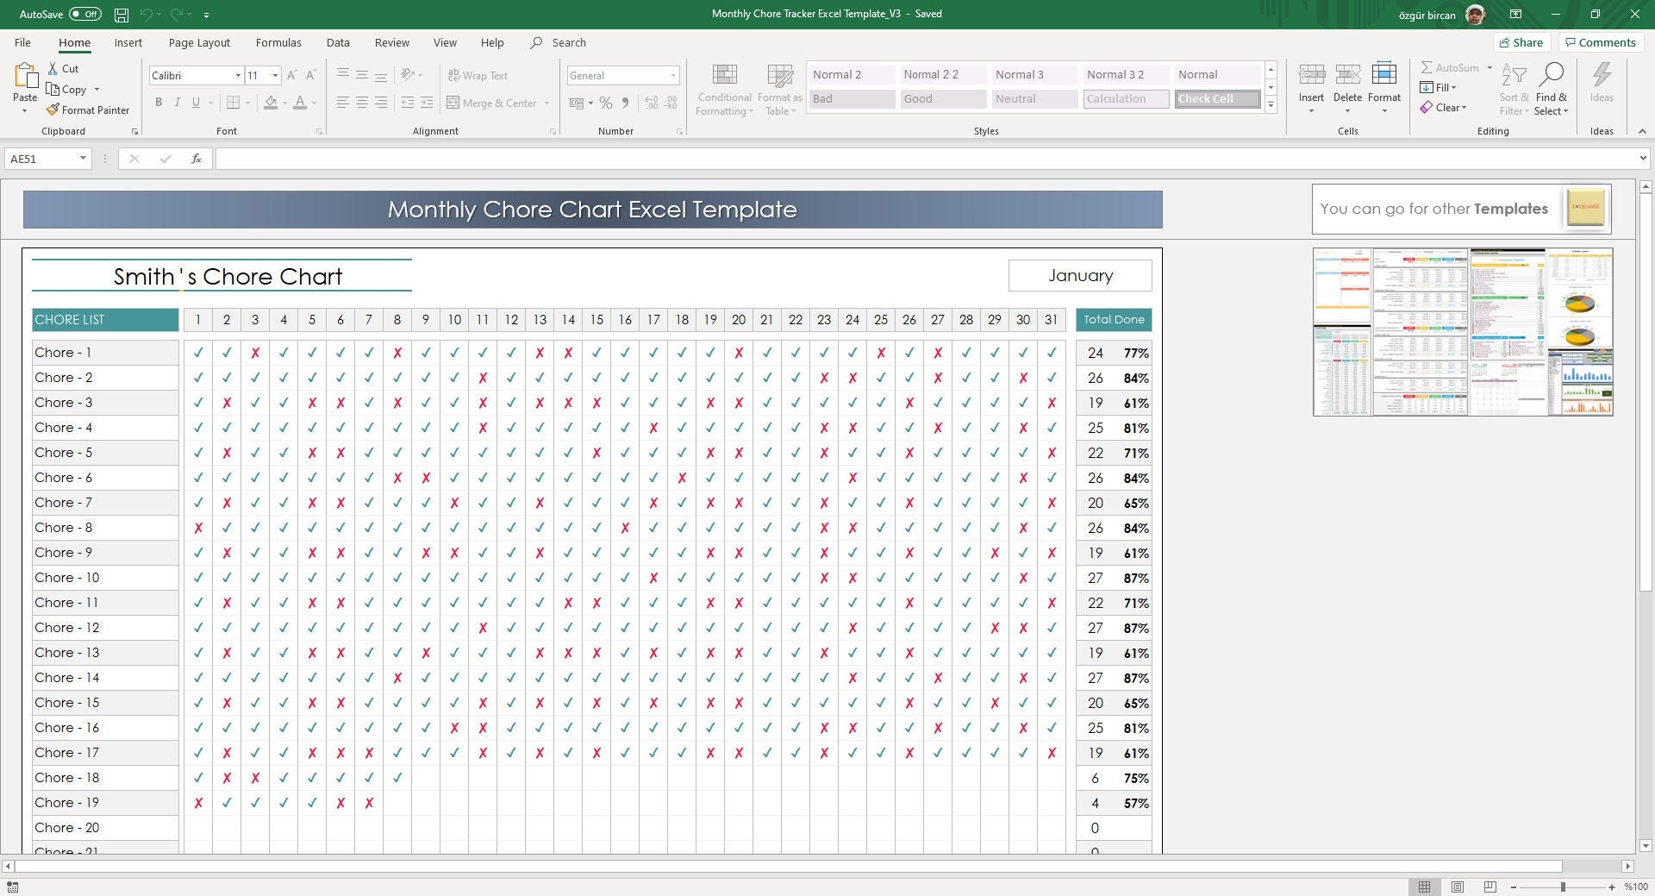Open the General number format dropdown
The width and height of the screenshot is (1655, 896).
673,75
